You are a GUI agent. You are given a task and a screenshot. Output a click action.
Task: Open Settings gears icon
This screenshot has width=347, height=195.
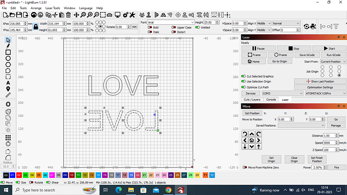tap(126, 15)
